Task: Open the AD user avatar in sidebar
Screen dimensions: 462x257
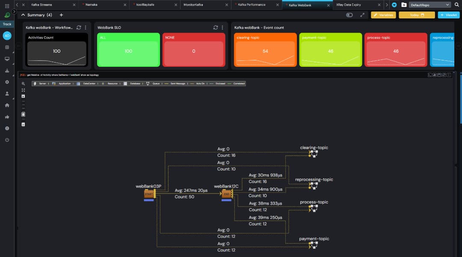Action: point(6,36)
